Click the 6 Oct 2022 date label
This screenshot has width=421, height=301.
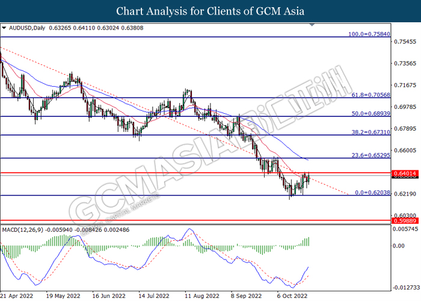[292, 296]
